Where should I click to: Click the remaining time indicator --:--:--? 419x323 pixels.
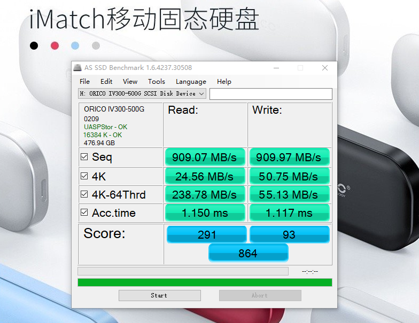[310, 271]
